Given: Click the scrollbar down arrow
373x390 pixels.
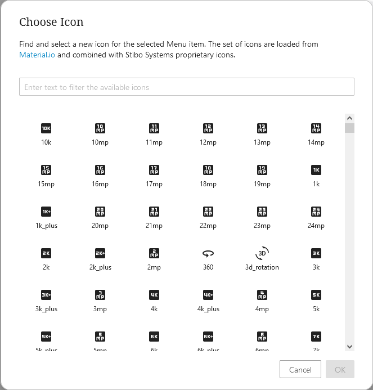Looking at the screenshot, I should click(349, 347).
